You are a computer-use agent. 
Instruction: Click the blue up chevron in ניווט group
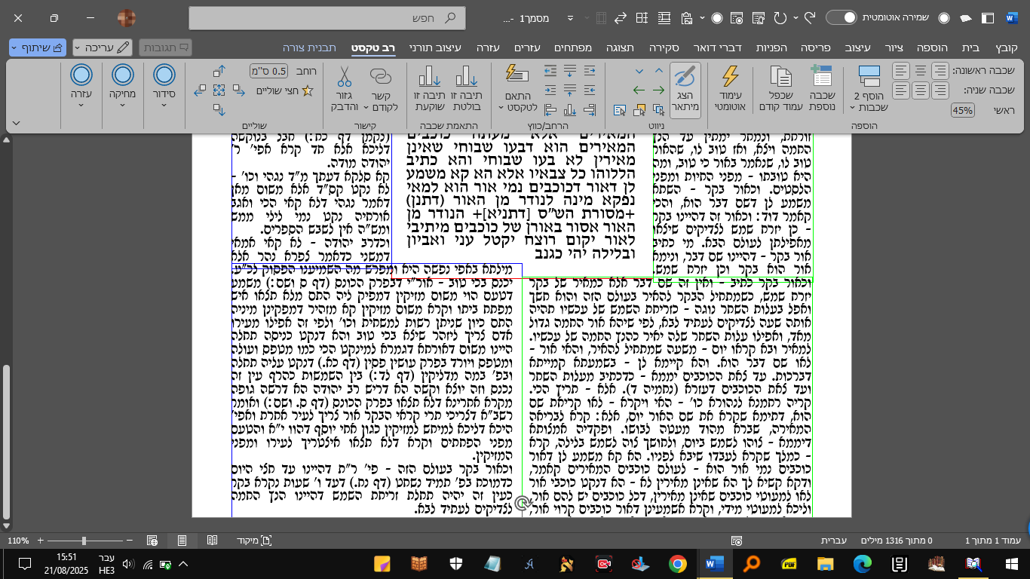tap(658, 71)
